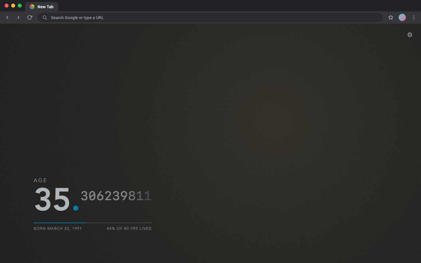Image resolution: width=421 pixels, height=263 pixels.
Task: Click the blue decimal dot after 35
Action: pyautogui.click(x=76, y=208)
